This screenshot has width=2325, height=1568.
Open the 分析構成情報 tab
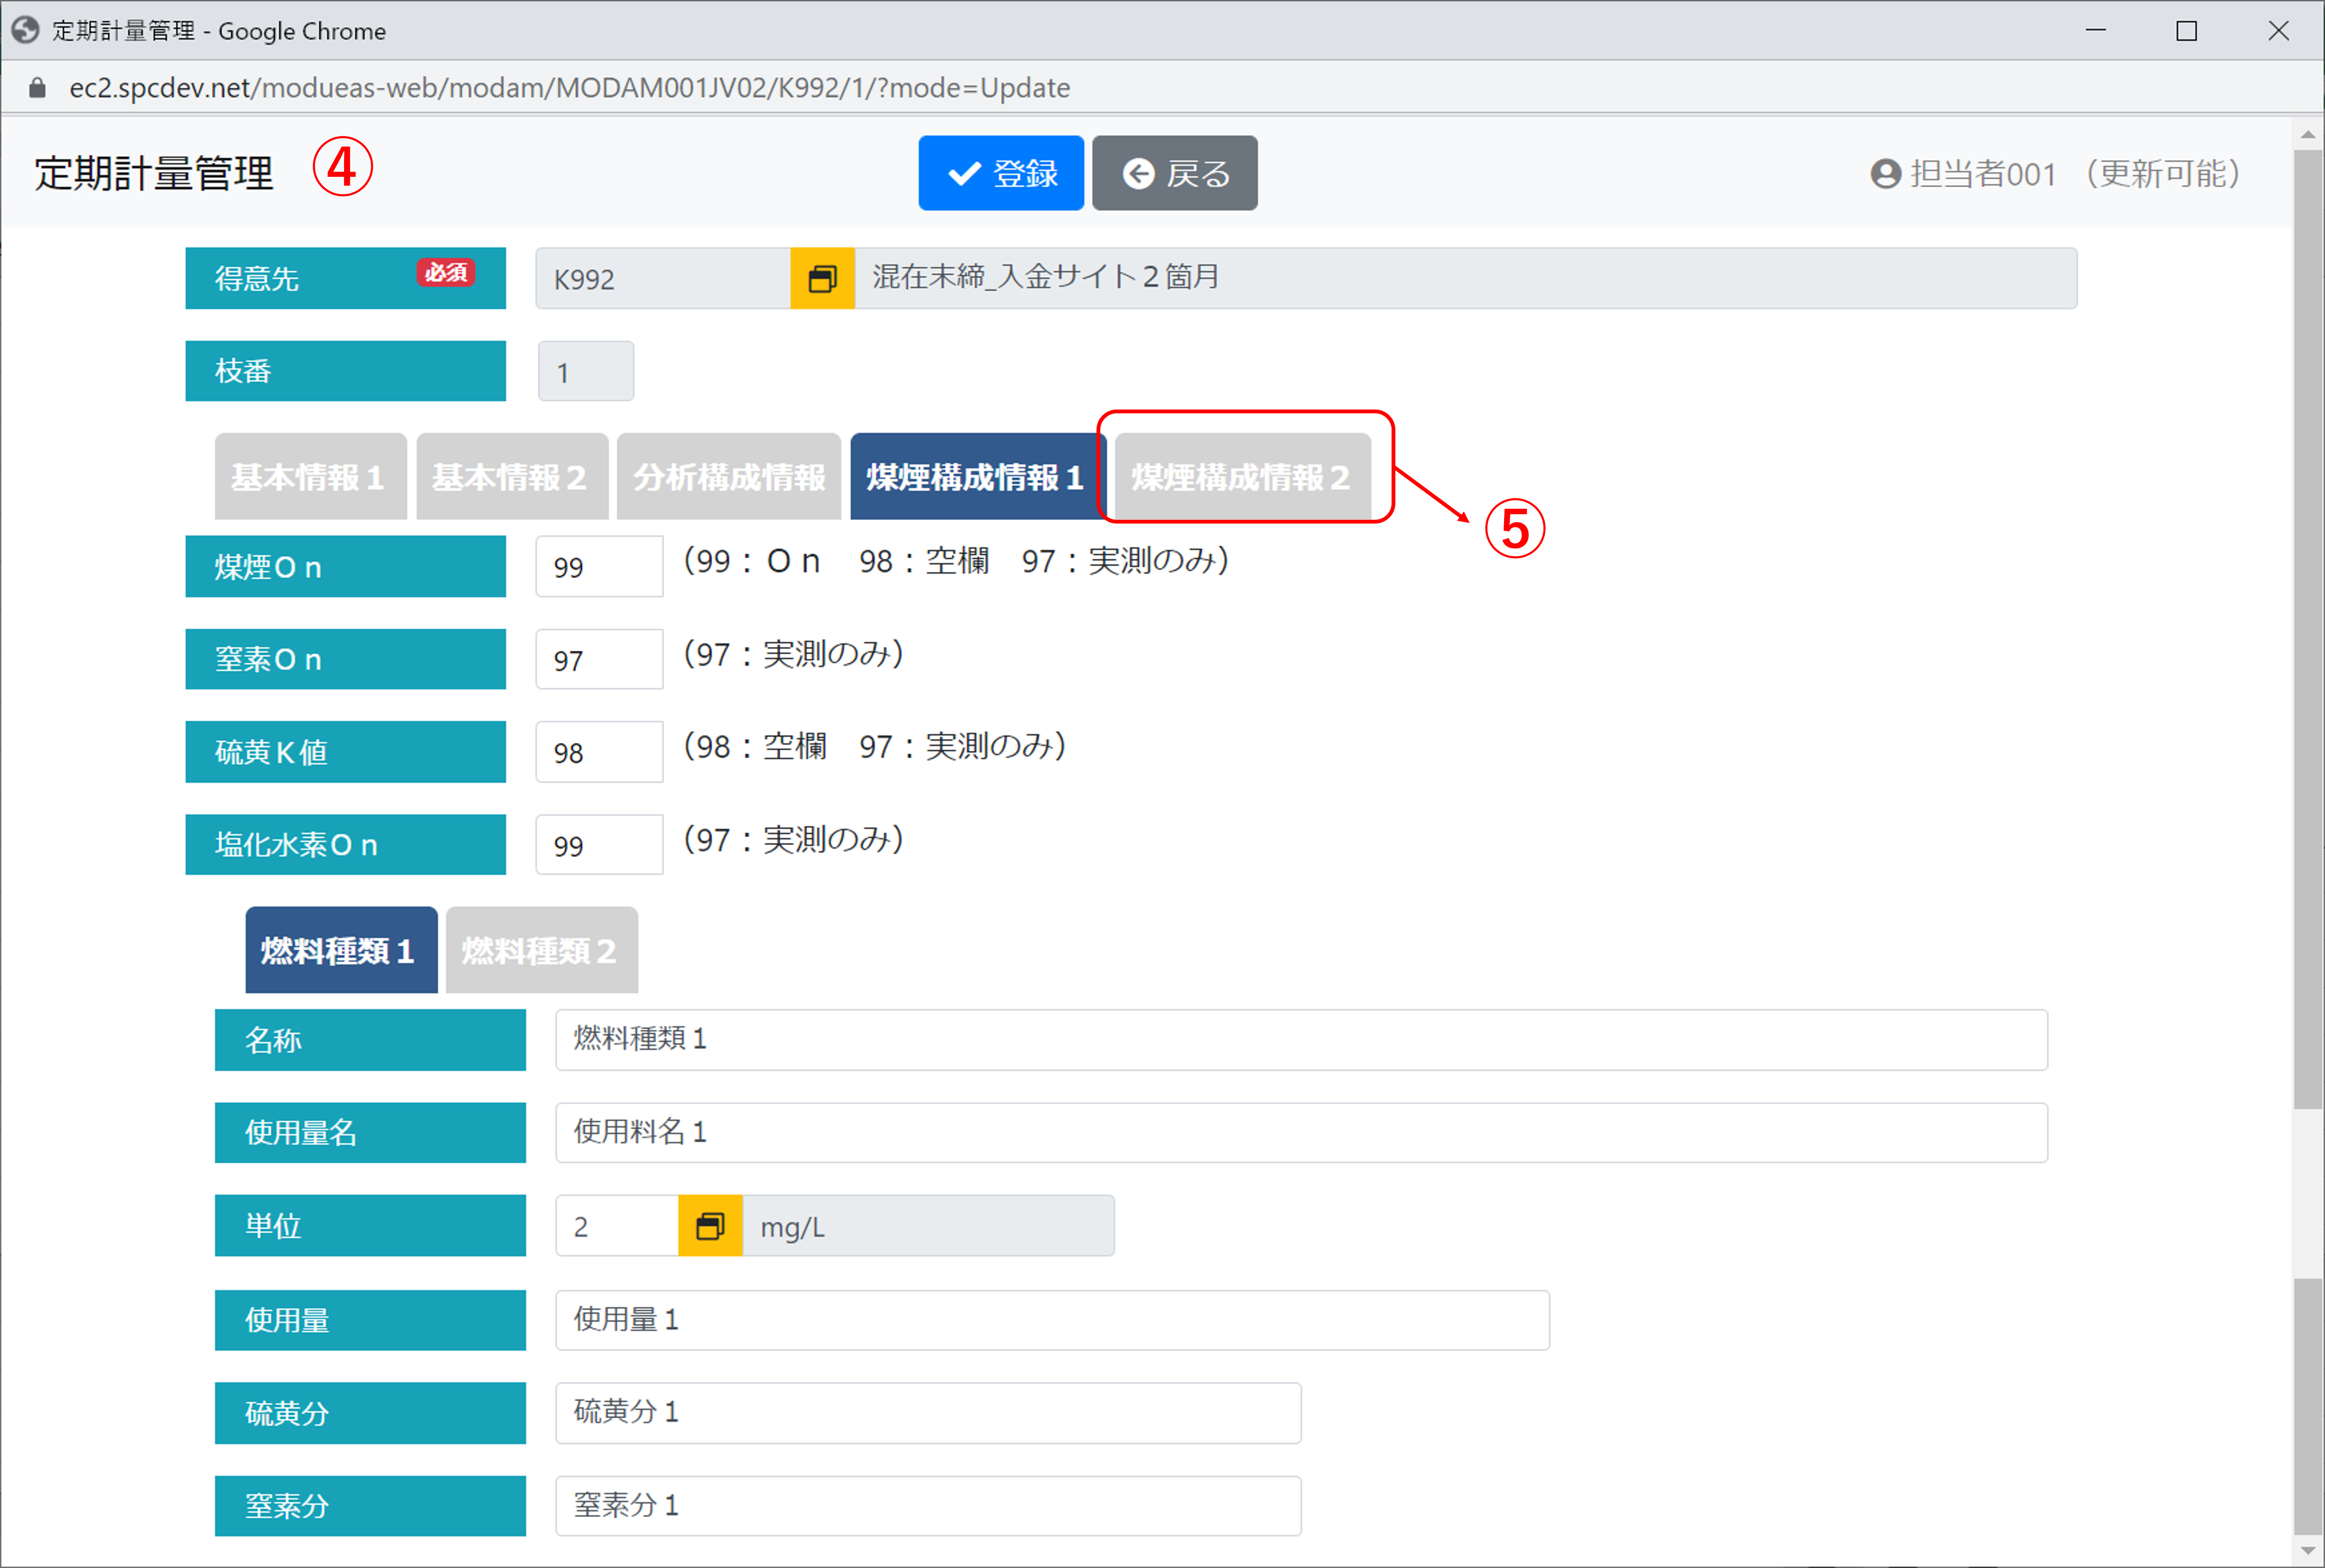click(729, 476)
